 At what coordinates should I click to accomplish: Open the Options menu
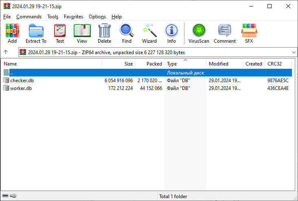pos(97,17)
